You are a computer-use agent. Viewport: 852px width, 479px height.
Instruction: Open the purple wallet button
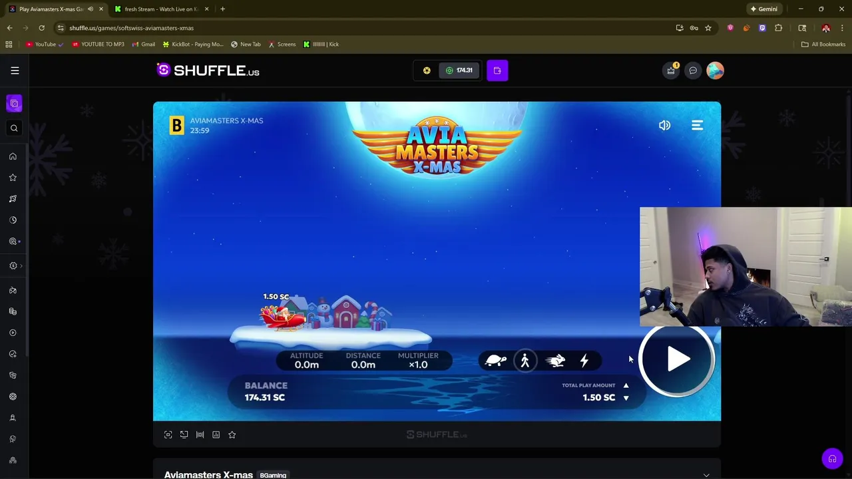pos(497,71)
